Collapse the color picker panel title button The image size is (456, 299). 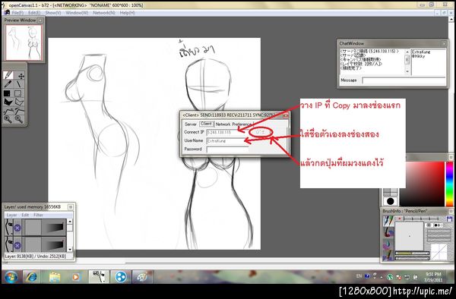451,157
